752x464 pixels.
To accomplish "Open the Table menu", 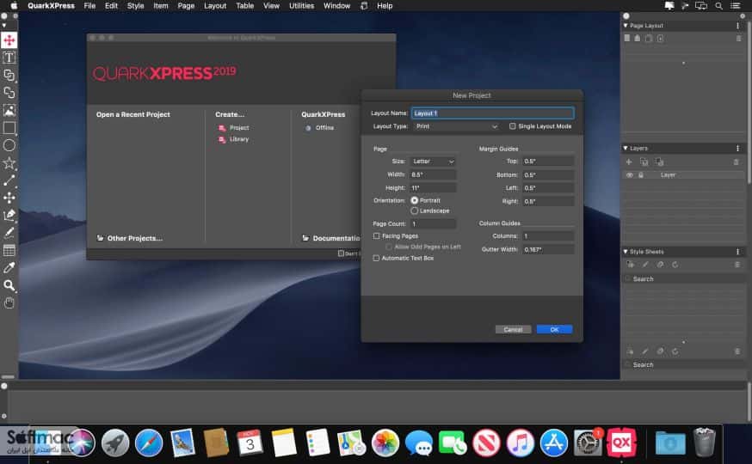I will tap(244, 6).
